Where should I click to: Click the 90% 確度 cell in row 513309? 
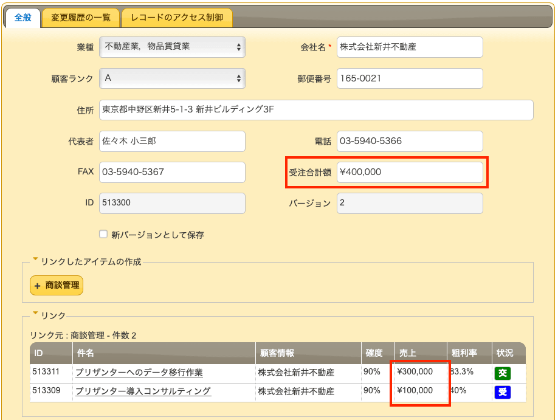pos(378,392)
